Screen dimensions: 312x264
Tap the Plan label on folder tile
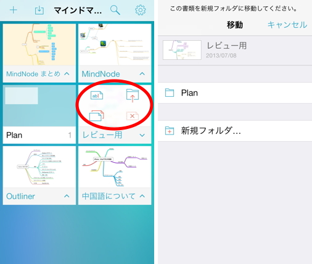coord(14,135)
